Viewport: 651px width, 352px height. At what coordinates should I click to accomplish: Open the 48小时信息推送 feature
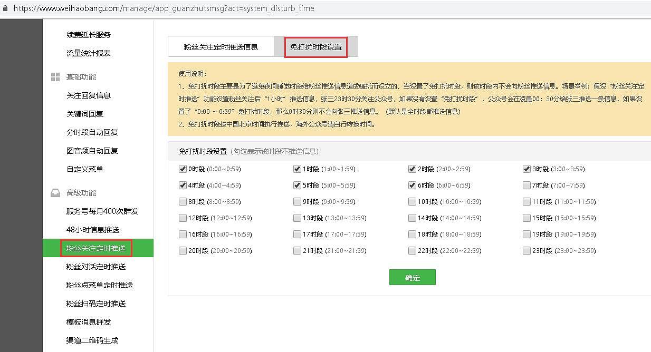click(x=94, y=229)
